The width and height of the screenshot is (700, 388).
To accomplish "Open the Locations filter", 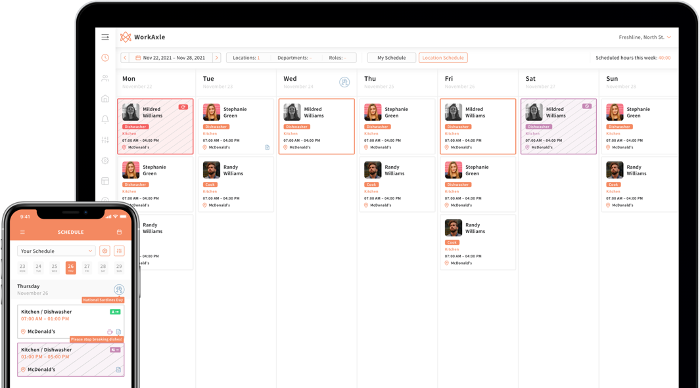I will point(246,58).
